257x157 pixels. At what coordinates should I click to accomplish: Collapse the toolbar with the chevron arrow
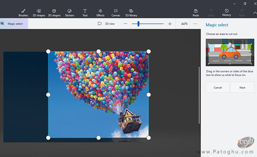tap(255, 13)
